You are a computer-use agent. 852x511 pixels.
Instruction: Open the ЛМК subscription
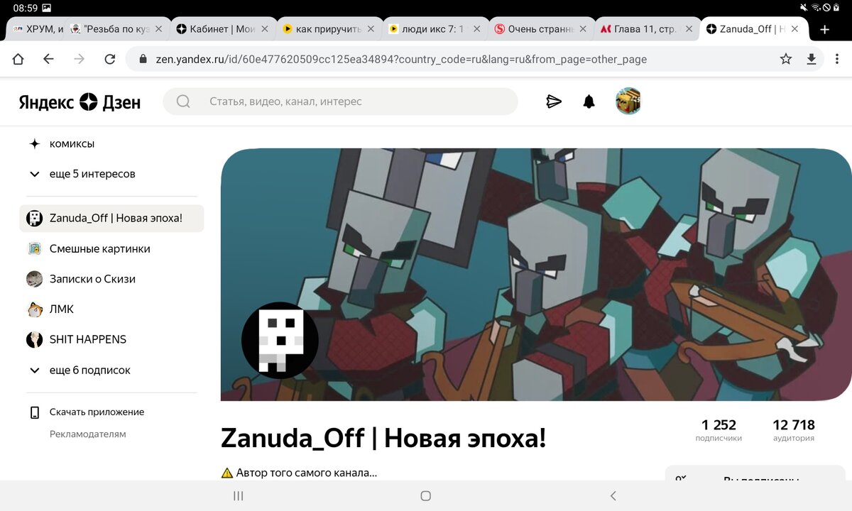pos(62,309)
